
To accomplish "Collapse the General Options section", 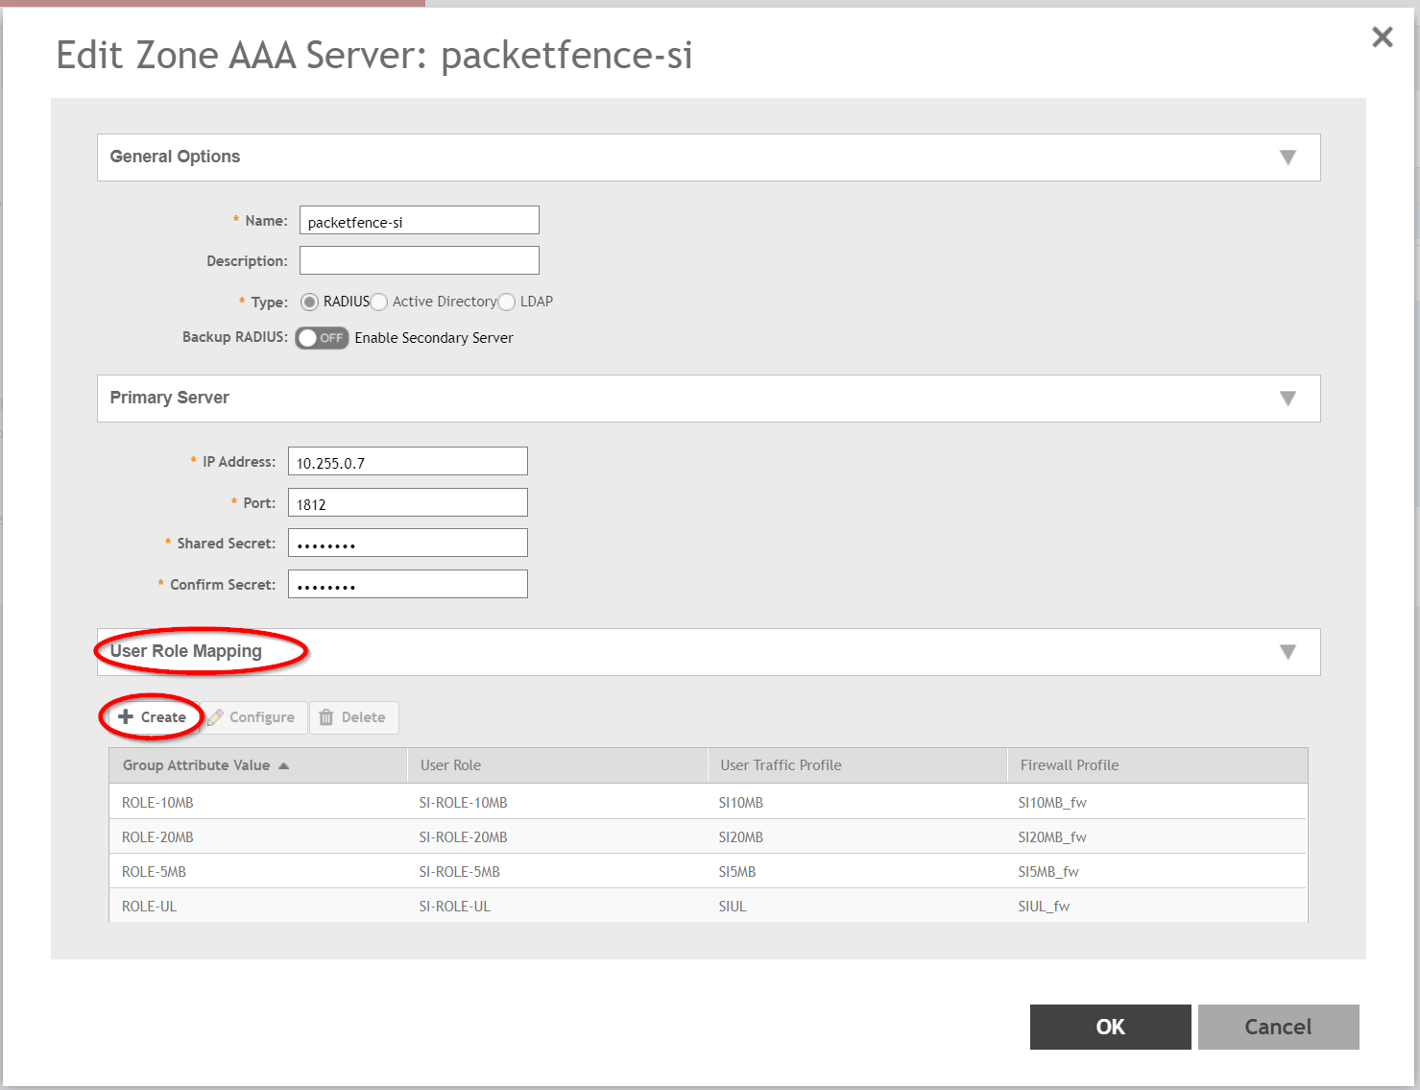I will 1288,157.
